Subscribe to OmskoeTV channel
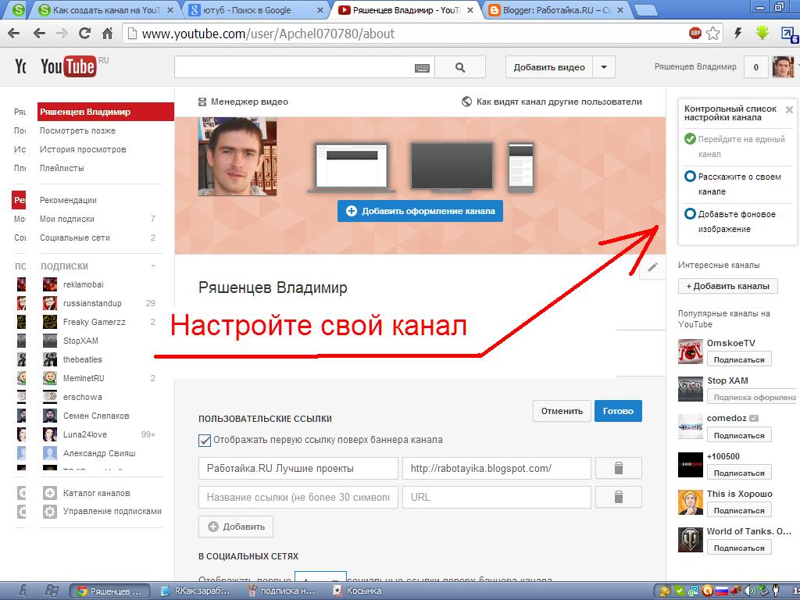 [739, 359]
